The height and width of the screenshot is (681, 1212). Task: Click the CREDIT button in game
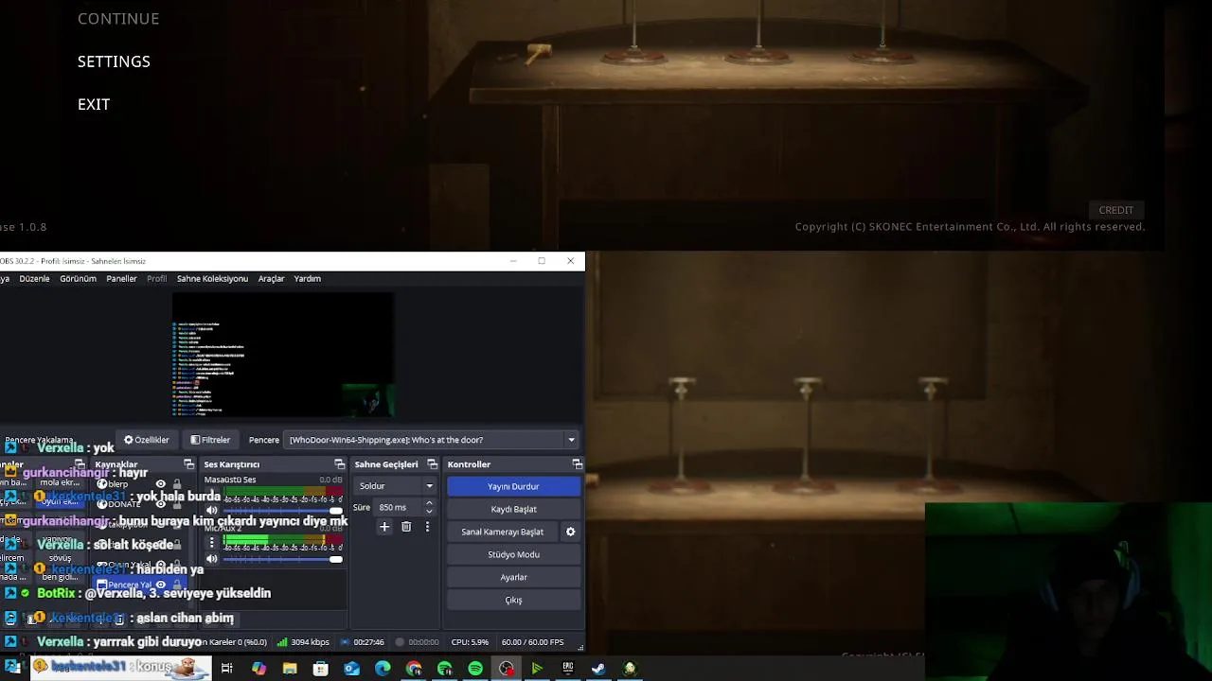(1115, 210)
